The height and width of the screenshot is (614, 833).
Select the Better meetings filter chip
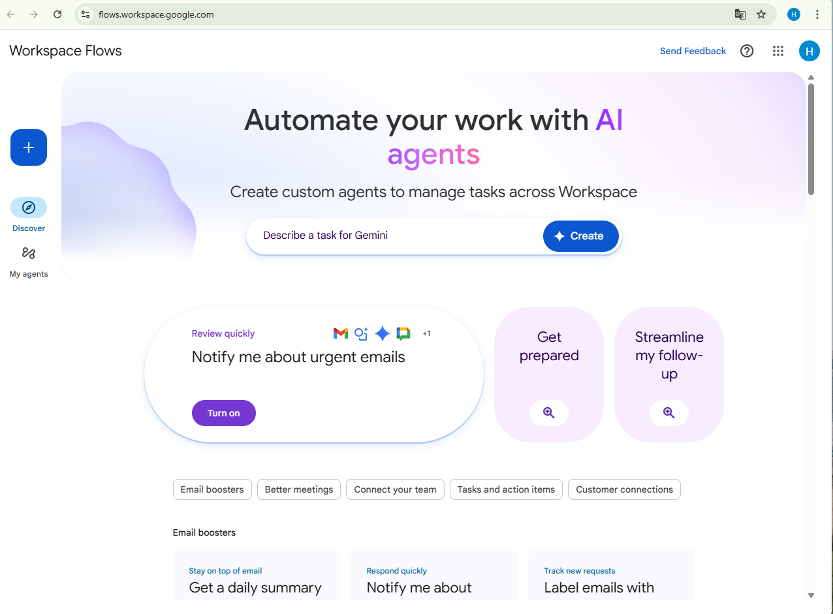pos(299,489)
